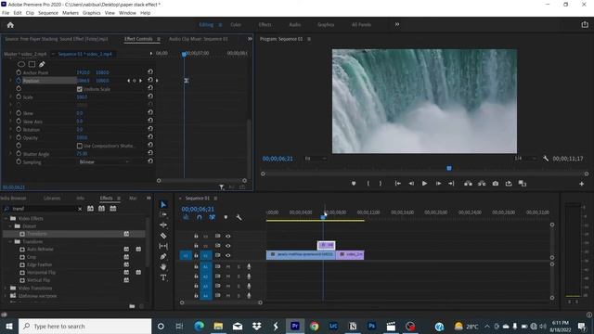Reset the Opacity parameter

pyautogui.click(x=150, y=136)
